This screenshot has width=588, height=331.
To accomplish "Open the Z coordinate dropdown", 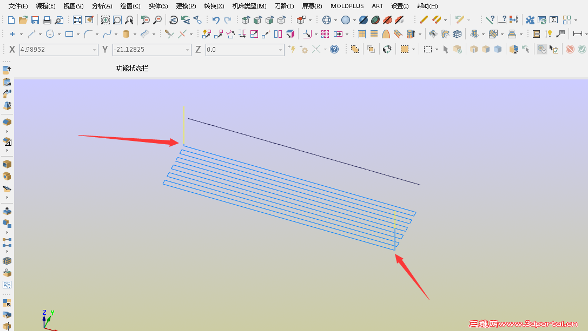I will pos(280,50).
